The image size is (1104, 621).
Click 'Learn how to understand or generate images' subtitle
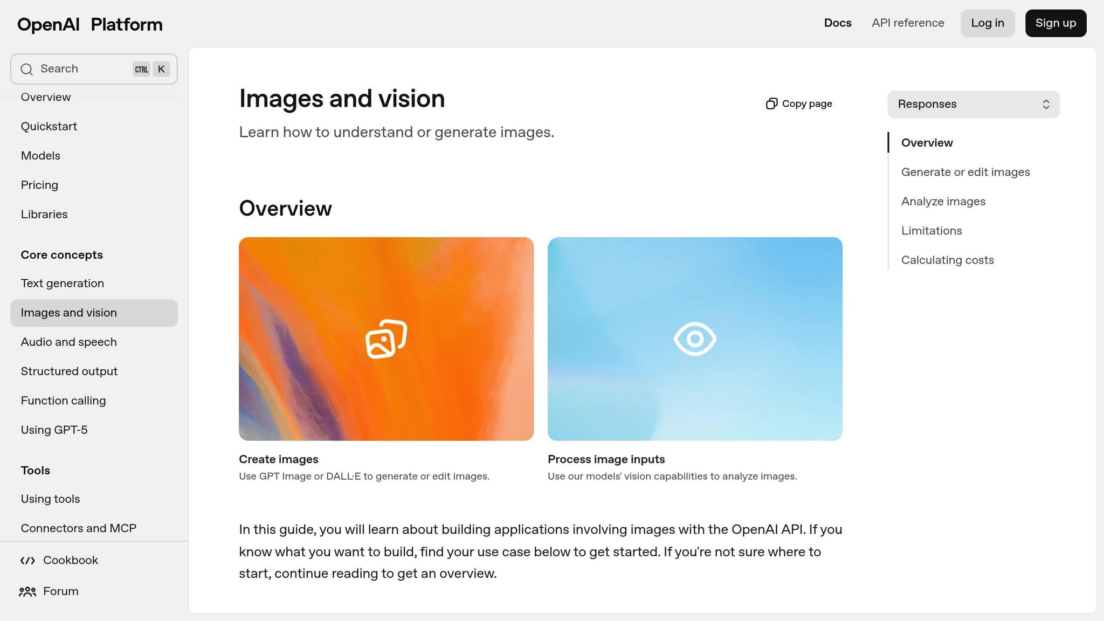click(397, 133)
